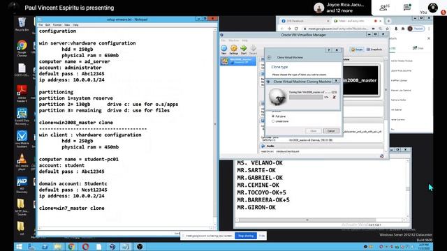The width and height of the screenshot is (447, 251).
Task: Click the 'computer name = ad_server' line
Action: point(75,61)
